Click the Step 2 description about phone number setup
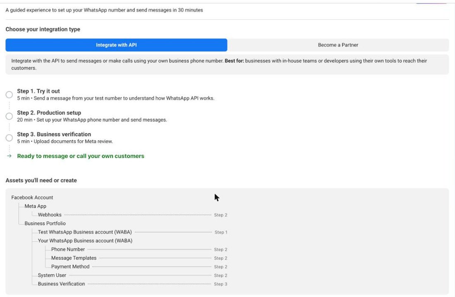Viewport: 455px width, 297px height. pyautogui.click(x=92, y=120)
